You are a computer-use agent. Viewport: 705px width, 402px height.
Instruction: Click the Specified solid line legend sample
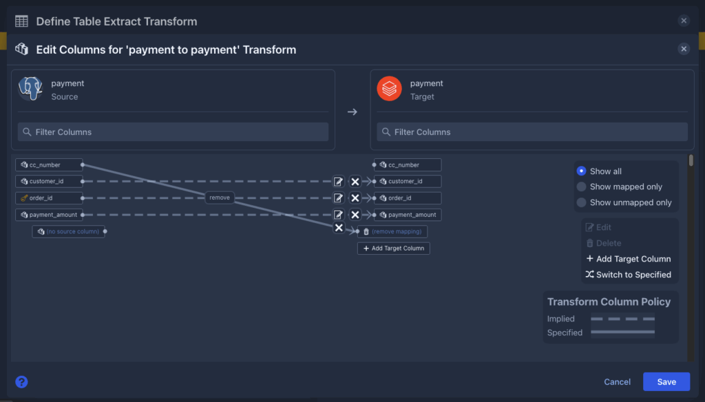point(622,332)
